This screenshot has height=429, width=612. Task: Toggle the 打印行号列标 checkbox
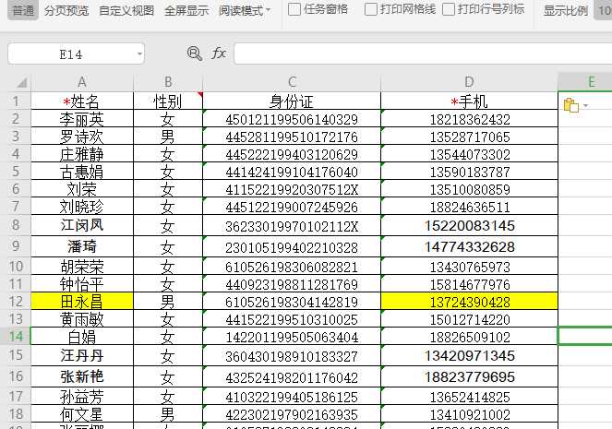coord(449,9)
